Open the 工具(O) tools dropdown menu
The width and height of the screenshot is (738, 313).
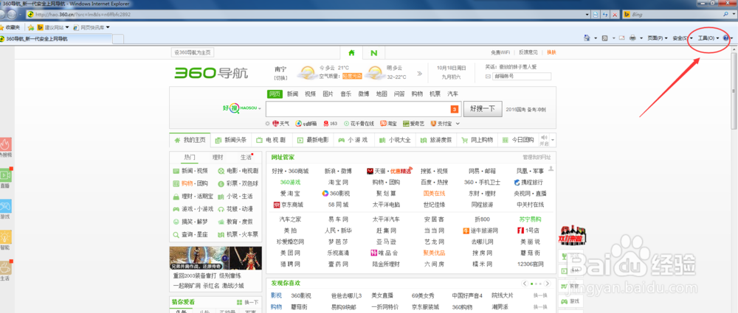(x=708, y=38)
